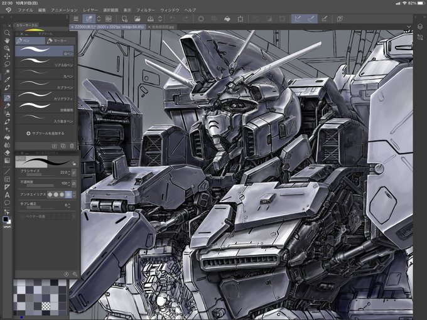
Task: Open the アニメーション menu
Action: pyautogui.click(x=64, y=10)
